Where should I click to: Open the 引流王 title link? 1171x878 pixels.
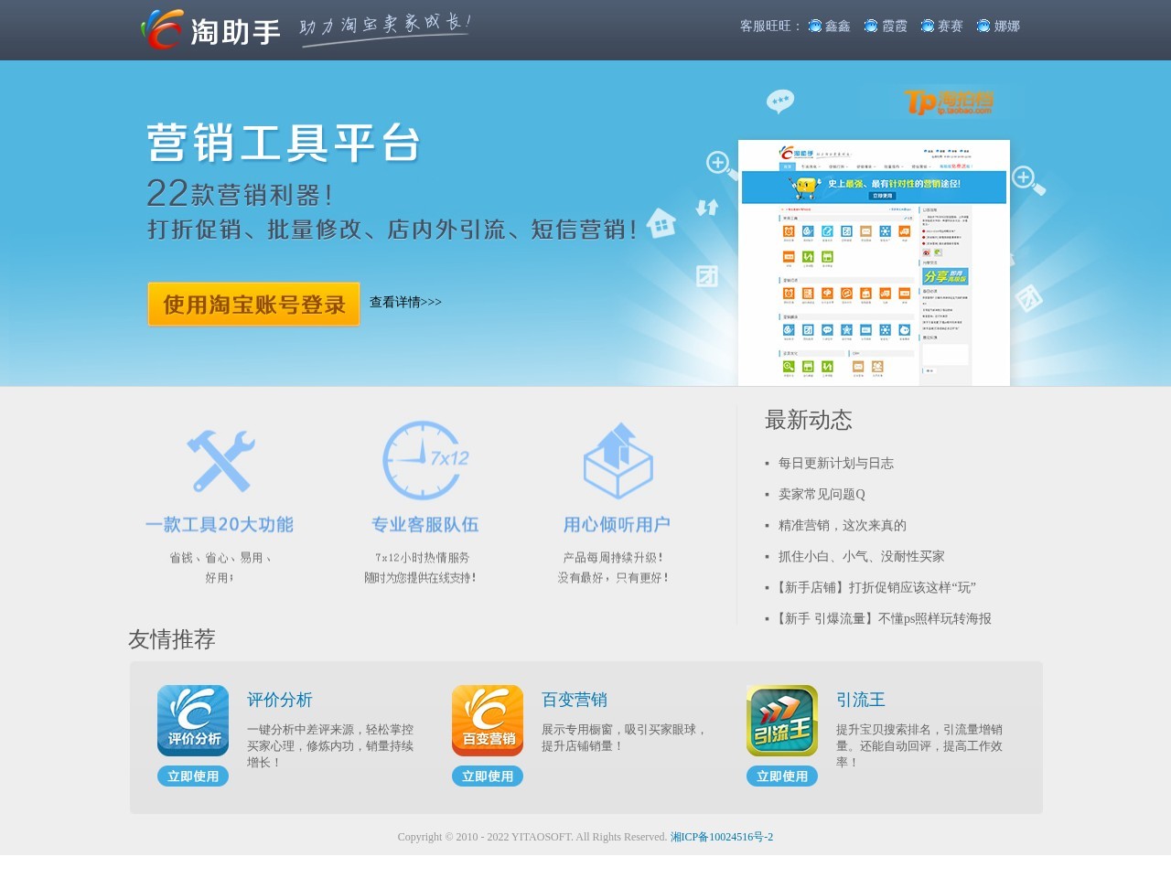(x=861, y=700)
